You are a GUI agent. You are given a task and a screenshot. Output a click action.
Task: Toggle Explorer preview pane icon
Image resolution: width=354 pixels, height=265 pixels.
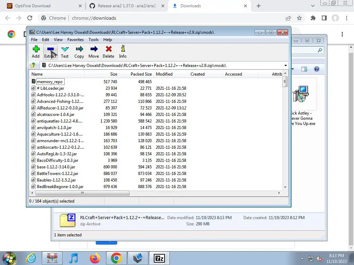[304, 69]
